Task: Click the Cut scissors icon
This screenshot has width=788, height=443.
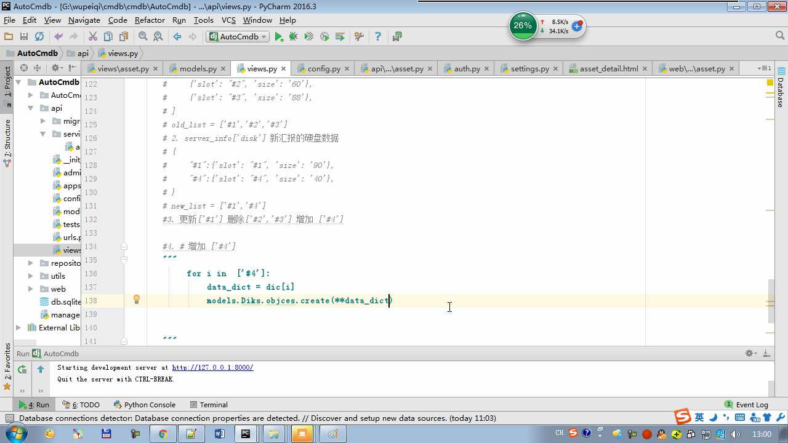Action: click(93, 37)
